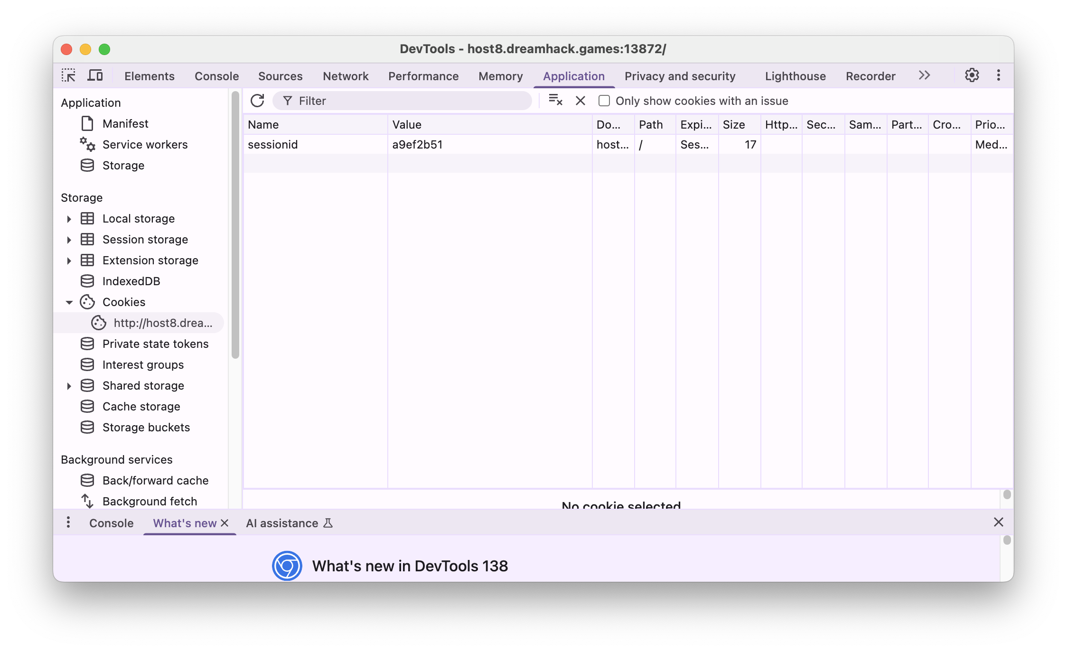Expand the Local storage tree item
Screen dimensions: 1067x652
point(69,219)
